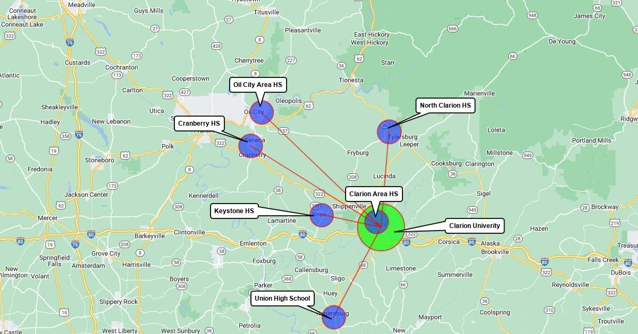Click the blue Oil City Area HS marker
The height and width of the screenshot is (334, 638).
point(262,112)
